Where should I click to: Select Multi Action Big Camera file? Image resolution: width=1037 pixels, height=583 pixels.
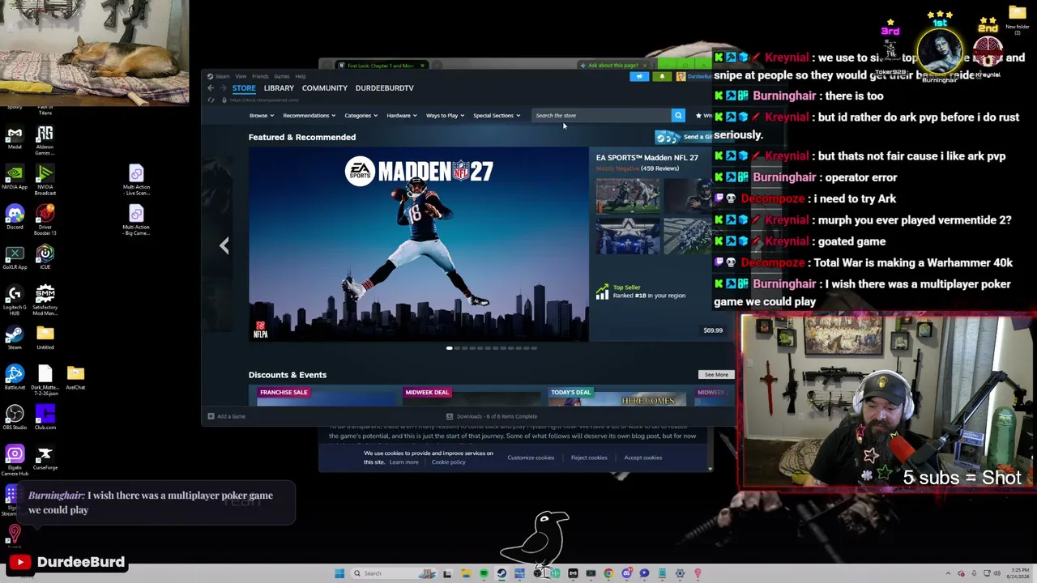click(x=136, y=219)
